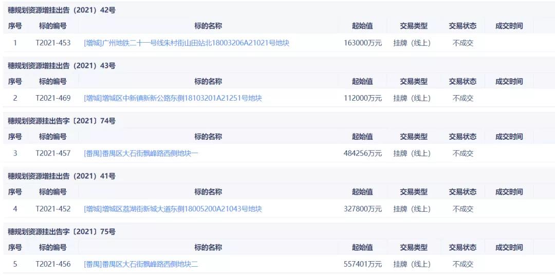Viewport: 555px width, 276px height.
Task: Open the 大石街飘峰路西侧地块一 link
Action: [141, 153]
